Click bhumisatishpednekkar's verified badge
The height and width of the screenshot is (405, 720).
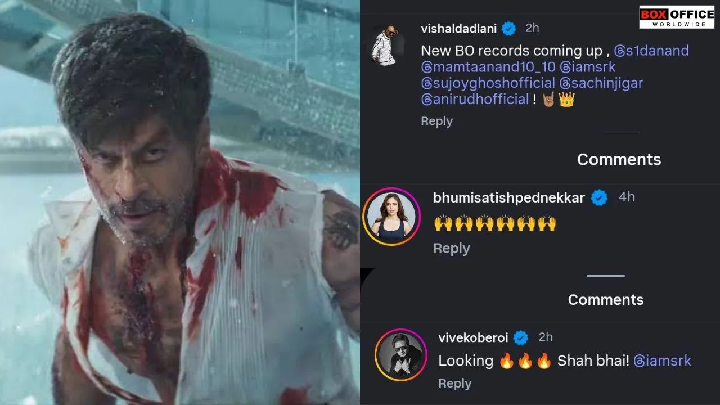[x=599, y=197]
